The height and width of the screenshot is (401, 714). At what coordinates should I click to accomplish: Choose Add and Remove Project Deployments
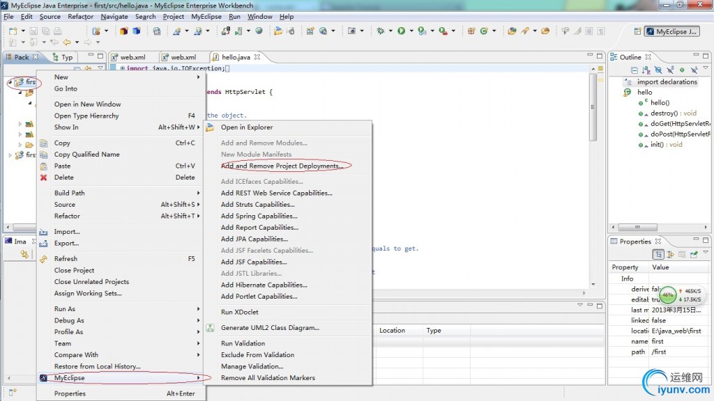point(282,166)
